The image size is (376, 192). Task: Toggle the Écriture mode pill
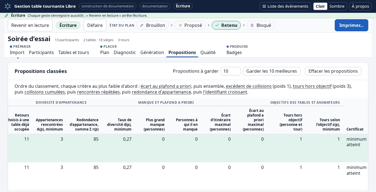point(68,25)
